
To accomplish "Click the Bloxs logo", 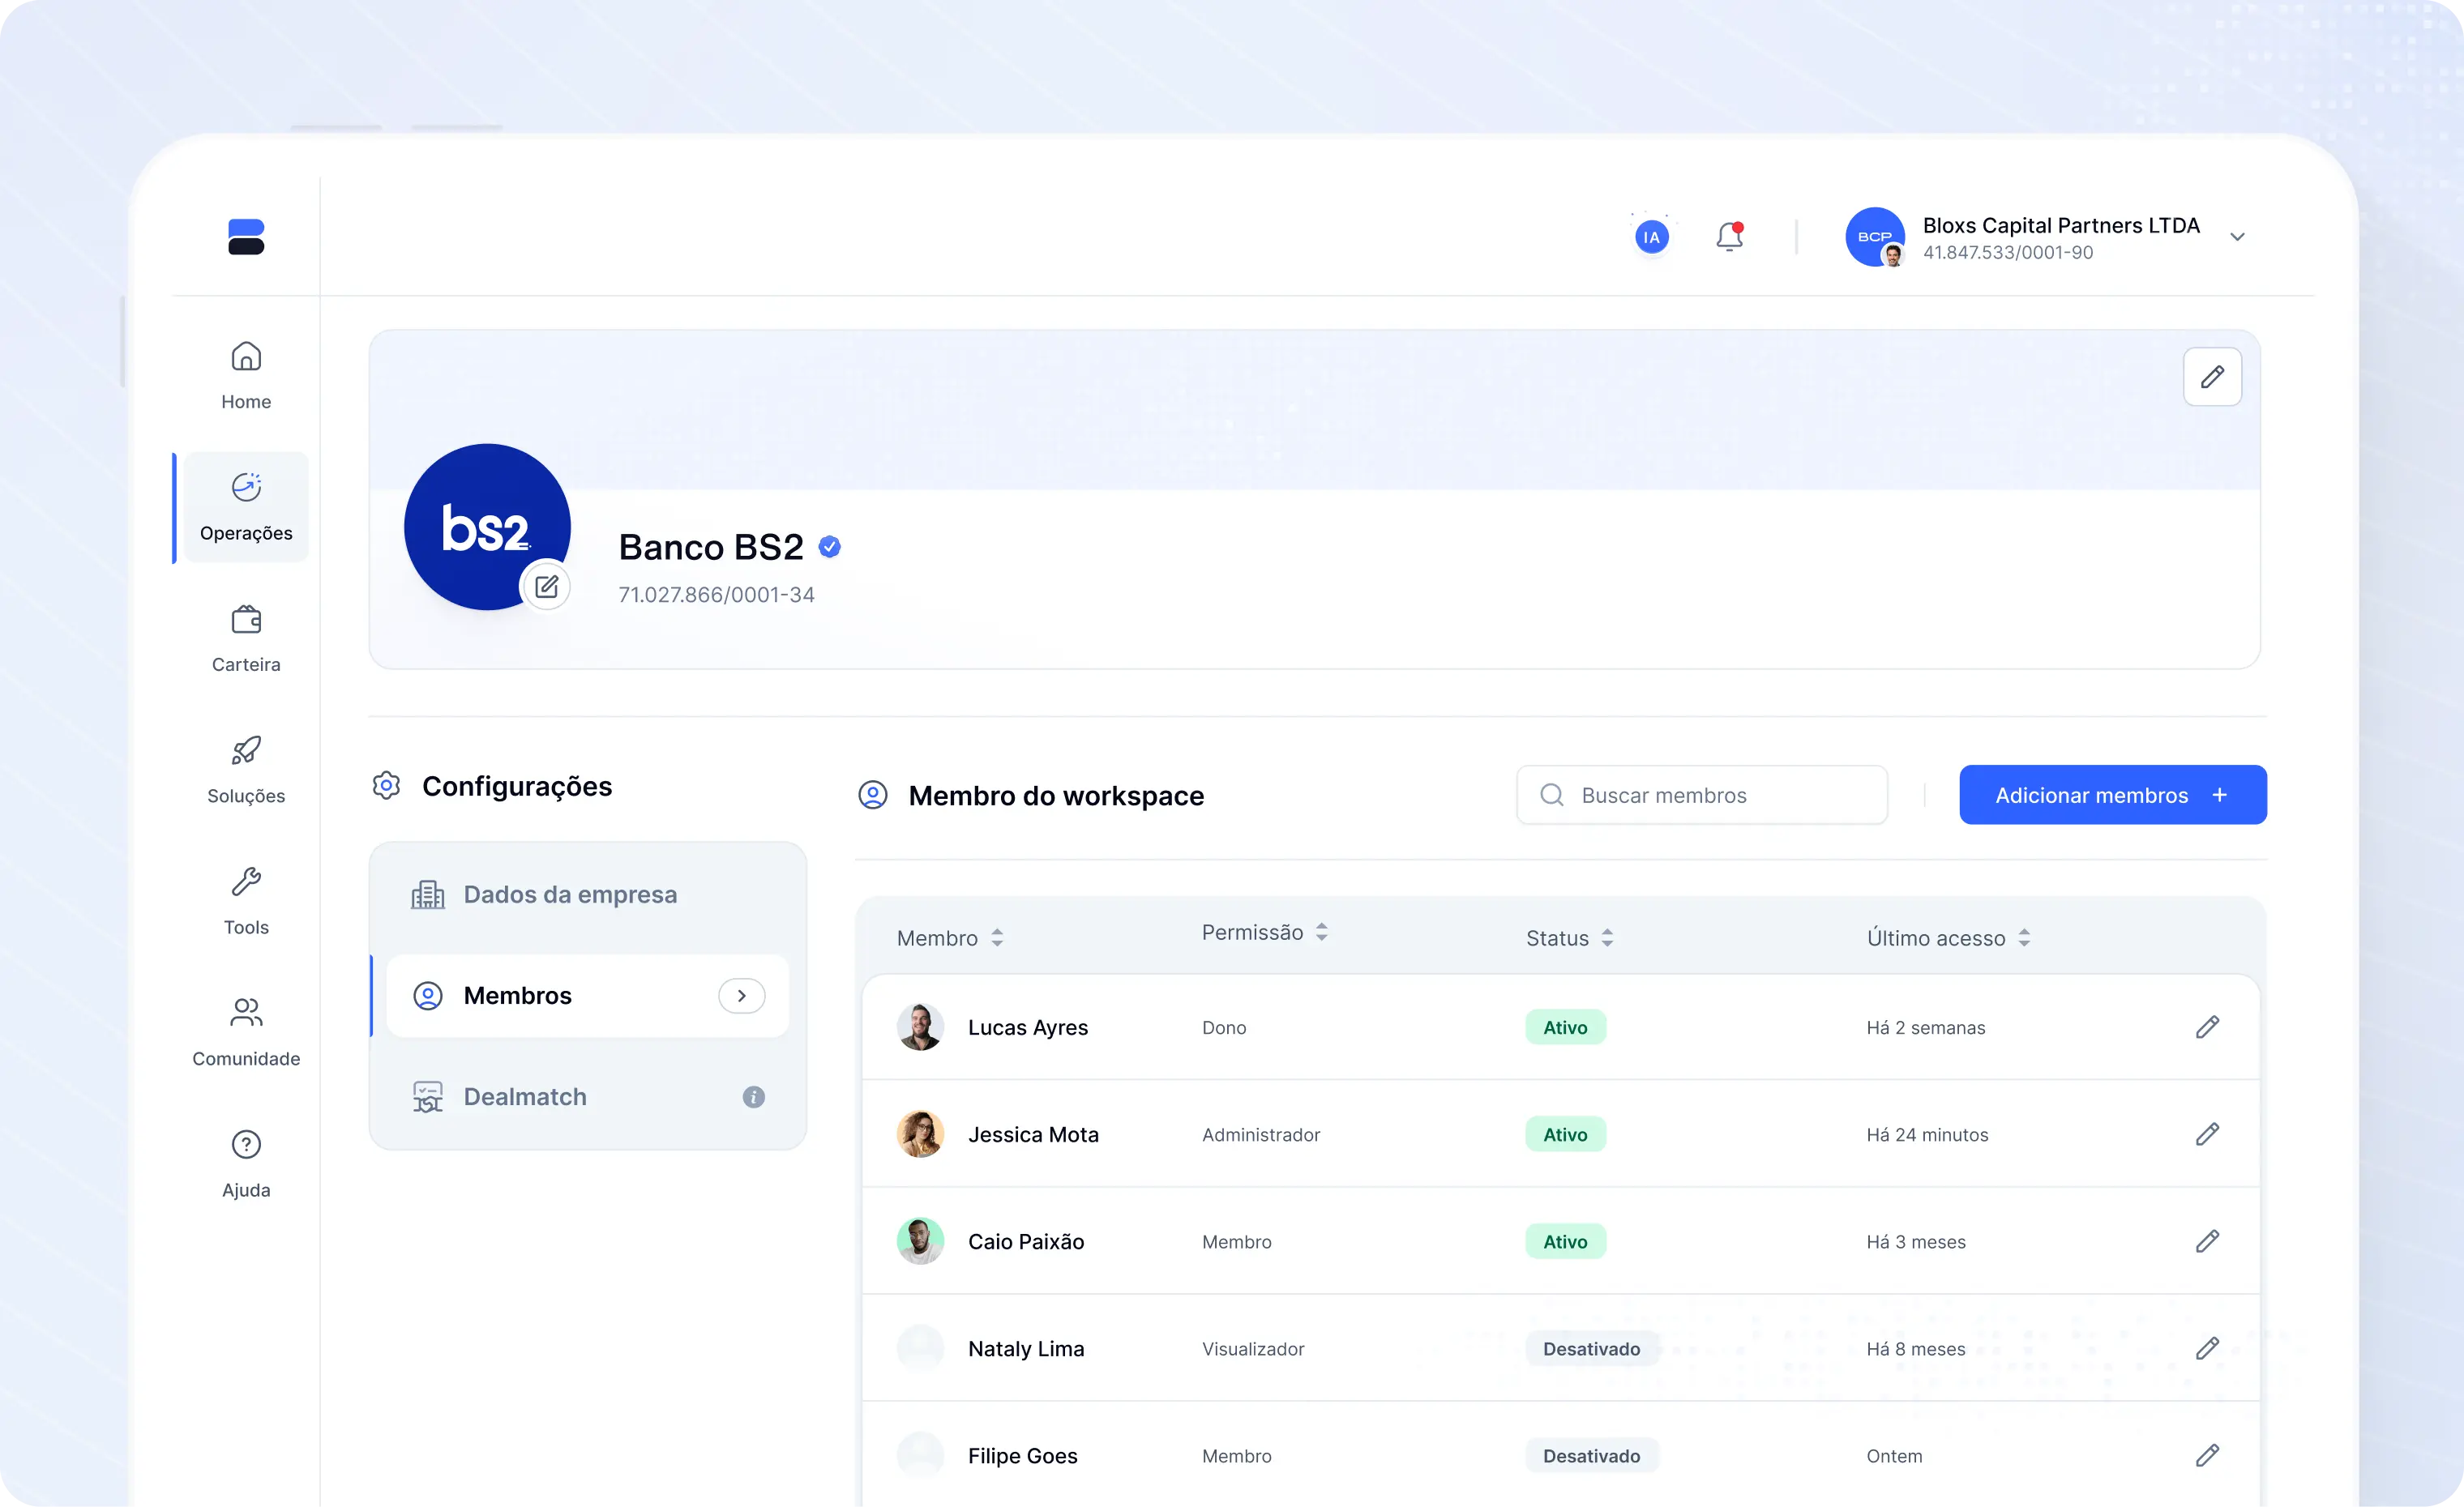I will [x=246, y=237].
